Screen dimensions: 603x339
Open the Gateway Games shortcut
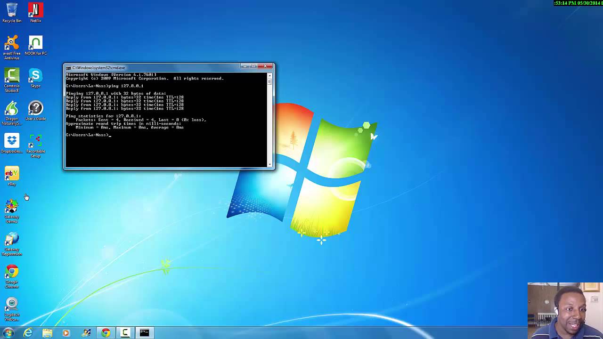(x=12, y=211)
